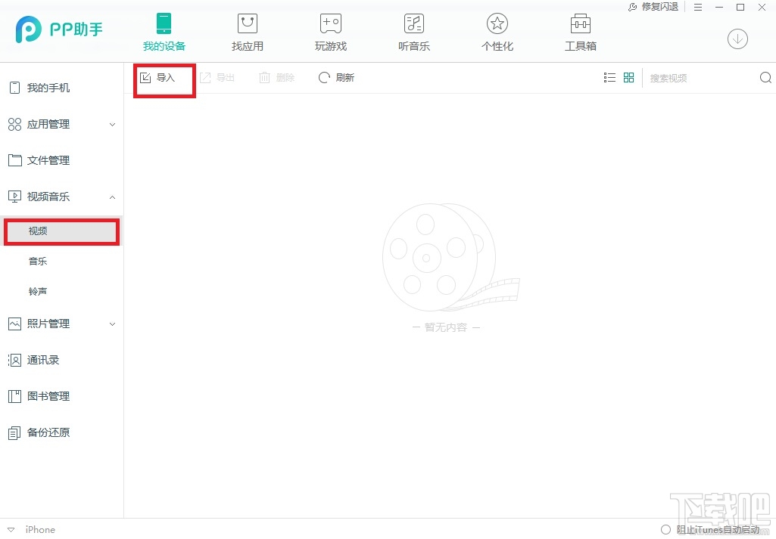This screenshot has width=776, height=539.
Task: Switch to grid view mode
Action: pos(628,77)
